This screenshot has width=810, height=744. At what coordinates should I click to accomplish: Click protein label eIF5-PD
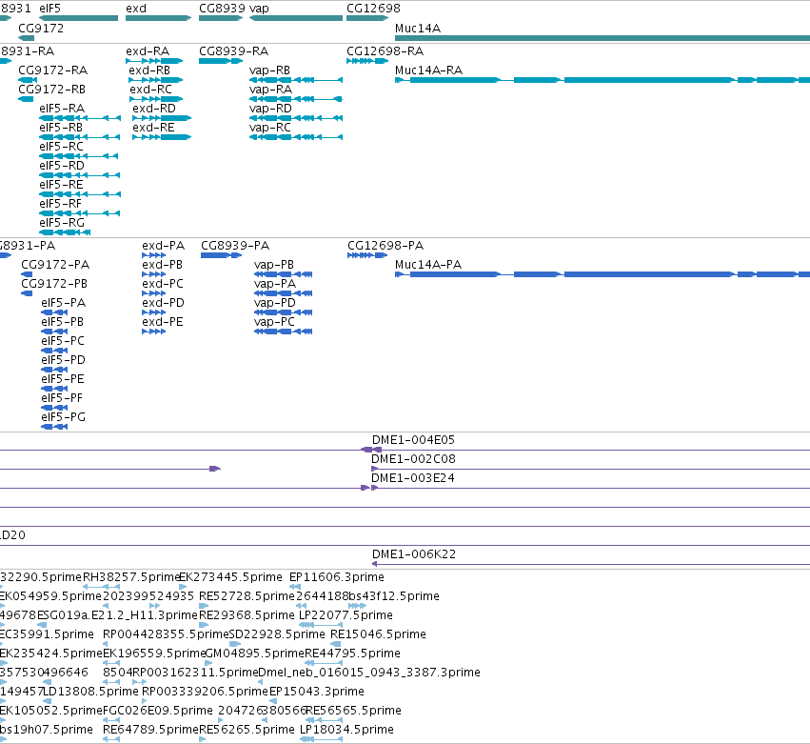[x=64, y=360]
